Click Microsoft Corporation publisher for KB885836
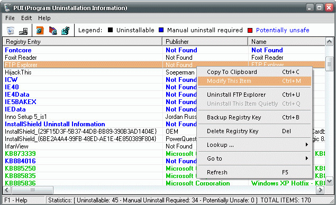 [197, 183]
